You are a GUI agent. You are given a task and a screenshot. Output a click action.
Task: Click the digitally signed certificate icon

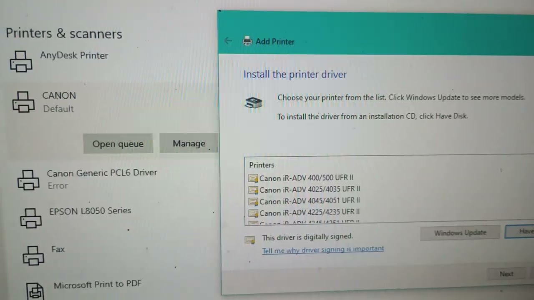tap(249, 240)
